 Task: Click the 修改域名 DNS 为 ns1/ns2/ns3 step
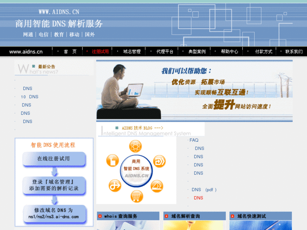coord(54,214)
